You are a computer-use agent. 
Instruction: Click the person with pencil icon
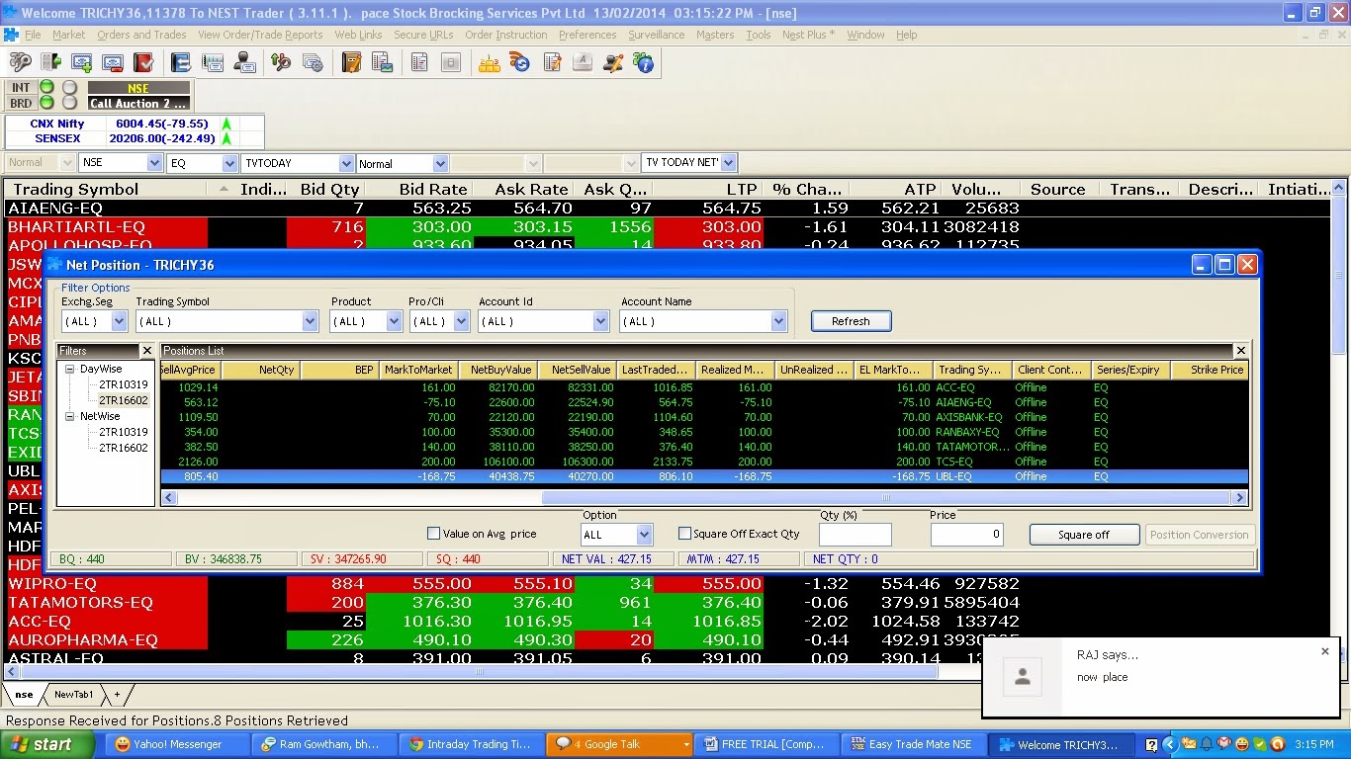[613, 62]
